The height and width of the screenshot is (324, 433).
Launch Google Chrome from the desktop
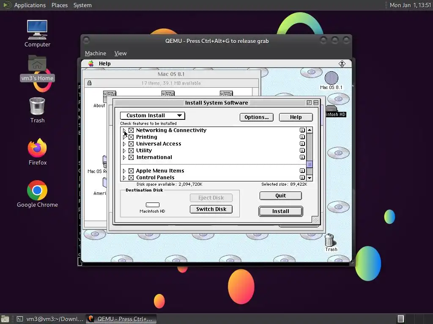[x=37, y=194]
